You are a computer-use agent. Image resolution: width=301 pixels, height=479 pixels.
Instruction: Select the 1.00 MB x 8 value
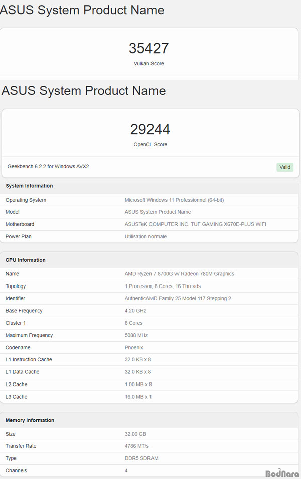tap(138, 385)
